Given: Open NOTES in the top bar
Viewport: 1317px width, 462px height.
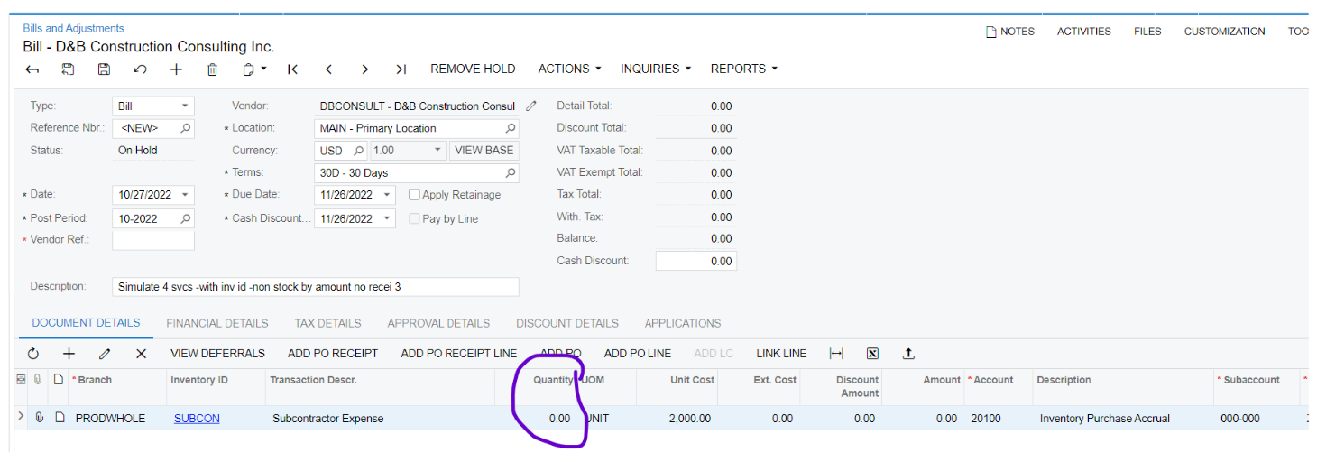Looking at the screenshot, I should pos(1009,32).
